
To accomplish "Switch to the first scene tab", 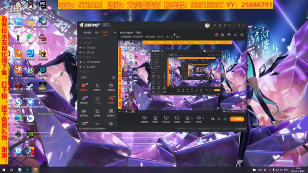I will click(x=87, y=33).
